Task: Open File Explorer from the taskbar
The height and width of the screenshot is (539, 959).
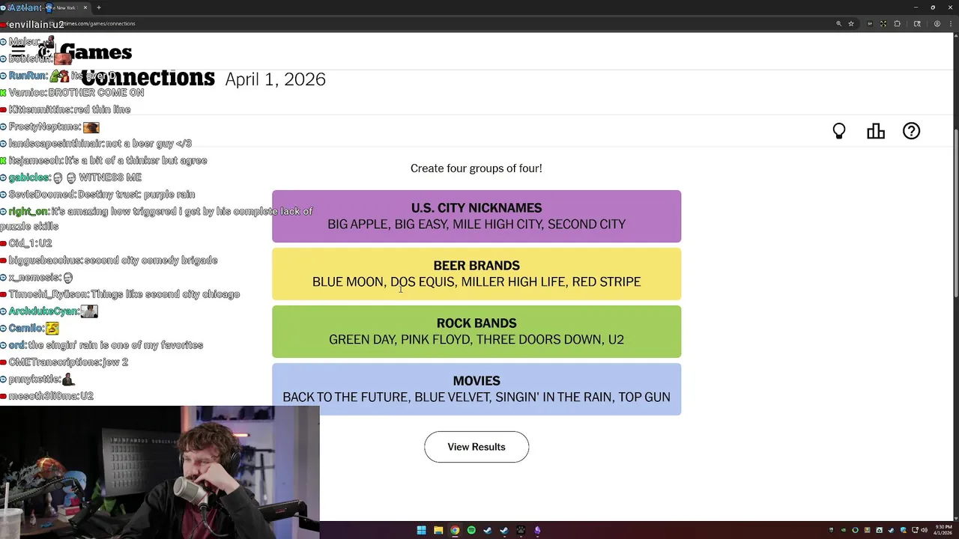Action: [438, 531]
